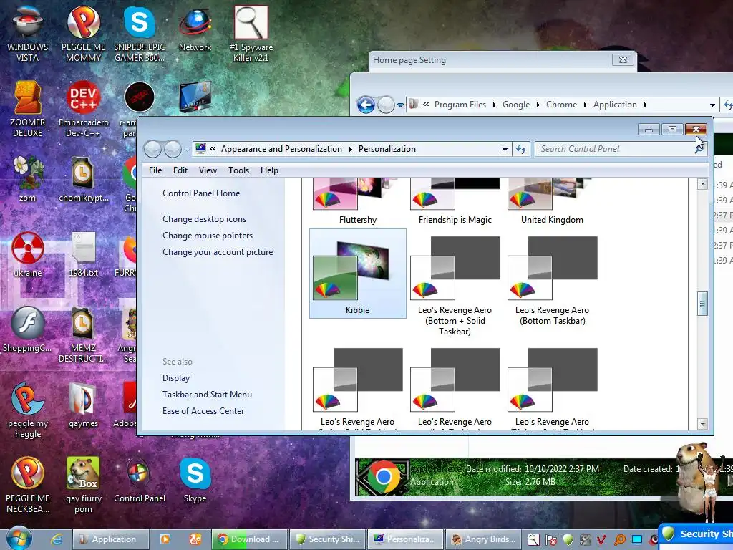733x550 pixels.
Task: Expand Explorer address bar dropdown
Action: pos(712,105)
